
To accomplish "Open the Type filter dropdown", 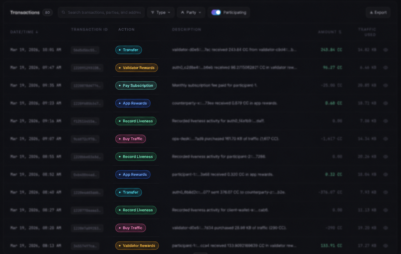I will pos(161,12).
